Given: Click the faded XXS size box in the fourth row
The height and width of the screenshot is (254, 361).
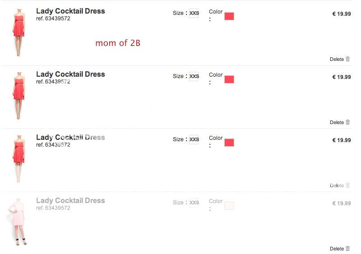Looking at the screenshot, I should [x=194, y=203].
